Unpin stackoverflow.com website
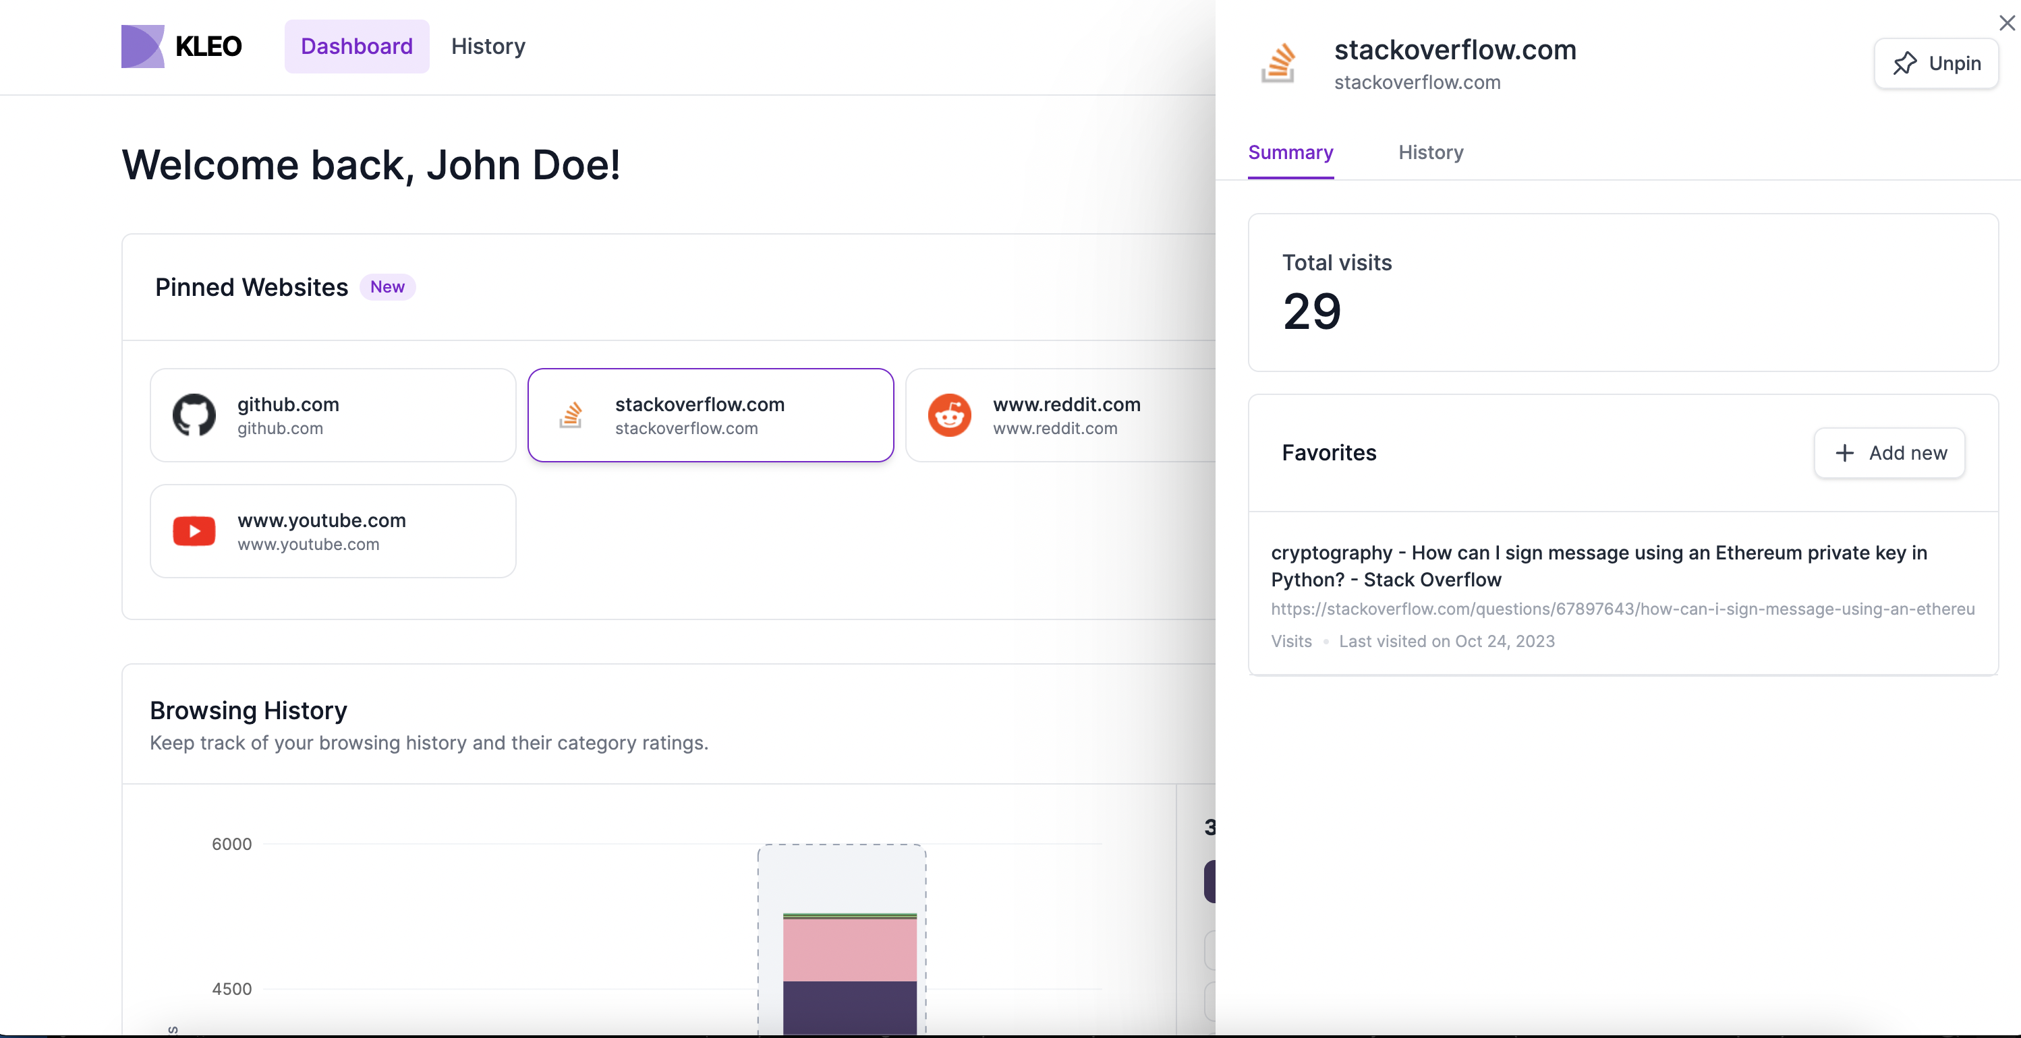 point(1935,63)
